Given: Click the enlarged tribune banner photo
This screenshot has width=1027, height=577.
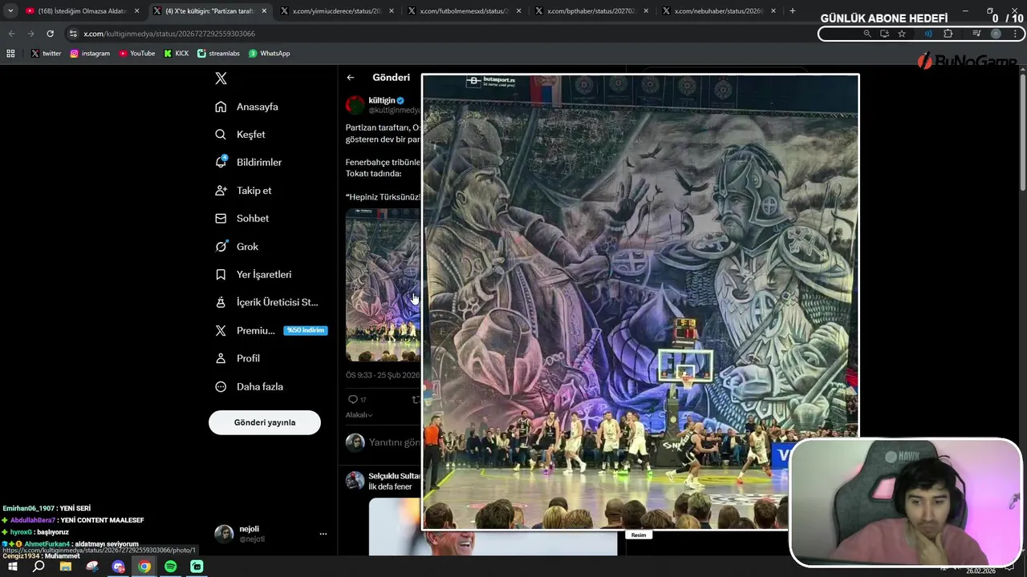Looking at the screenshot, I should coord(640,301).
